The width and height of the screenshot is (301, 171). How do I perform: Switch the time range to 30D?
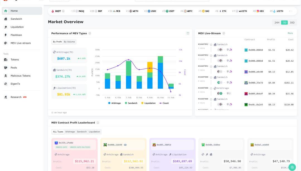292,22
